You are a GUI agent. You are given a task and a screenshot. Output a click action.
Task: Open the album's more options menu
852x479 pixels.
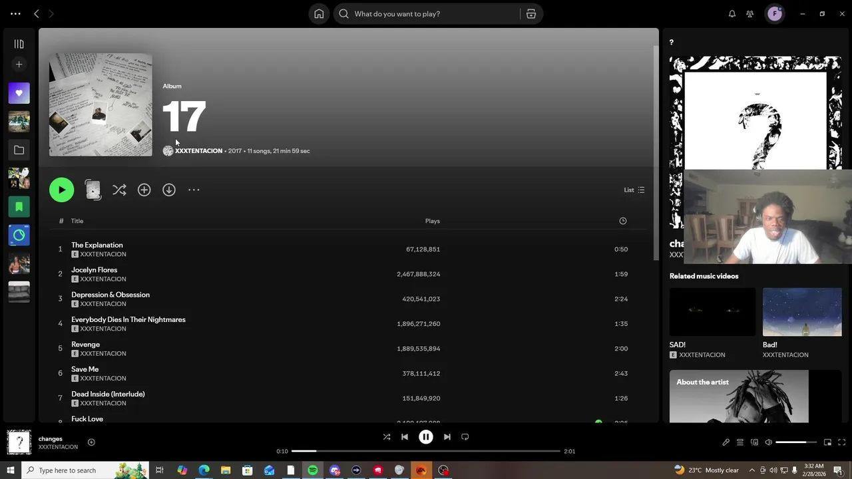(x=194, y=190)
